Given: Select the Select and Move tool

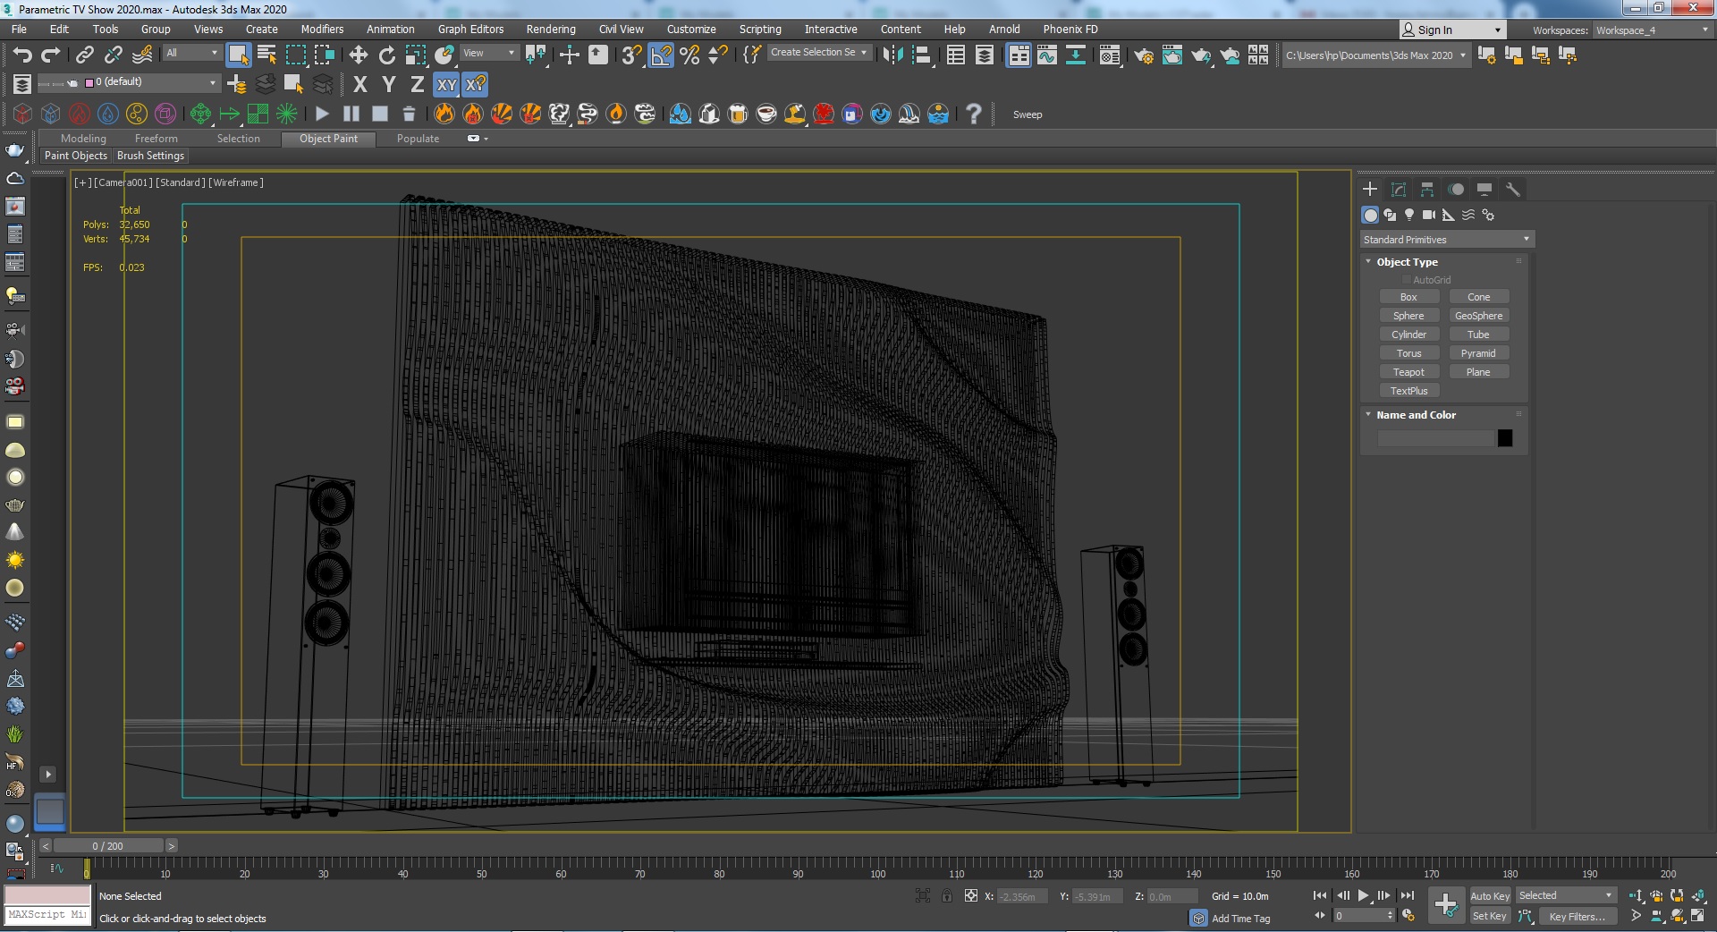Looking at the screenshot, I should point(359,55).
